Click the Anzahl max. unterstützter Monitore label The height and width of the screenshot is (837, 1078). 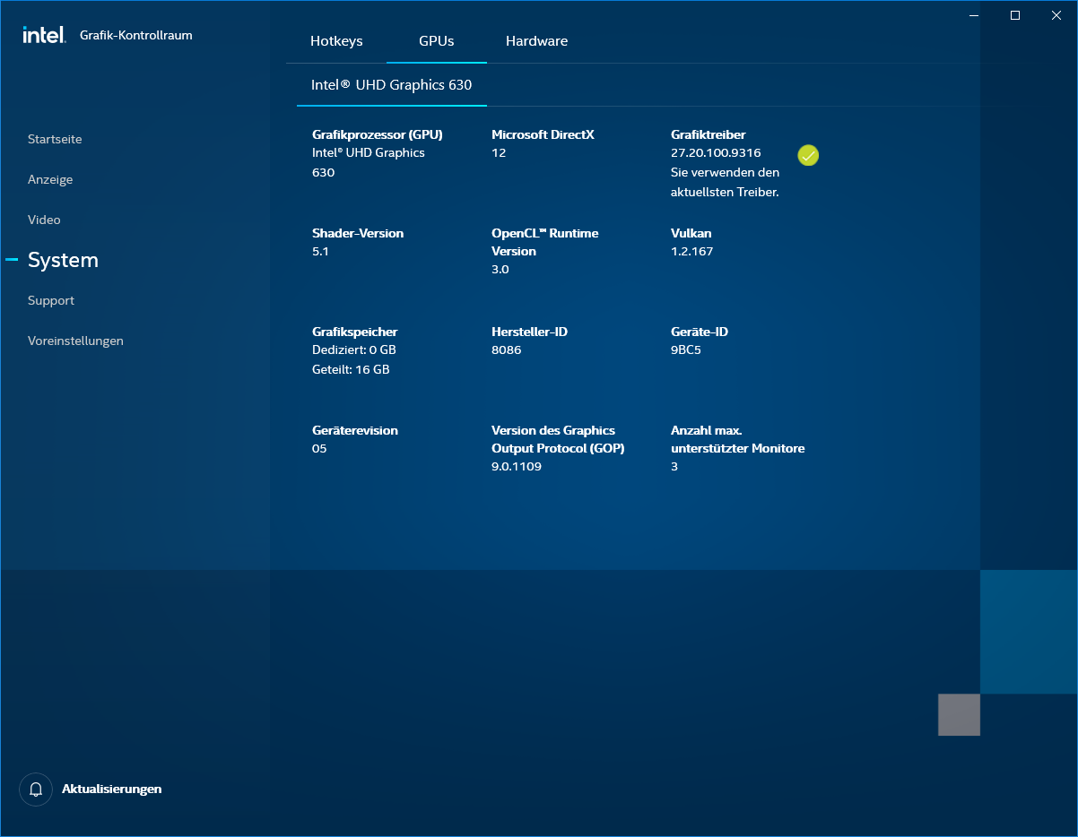(x=737, y=439)
